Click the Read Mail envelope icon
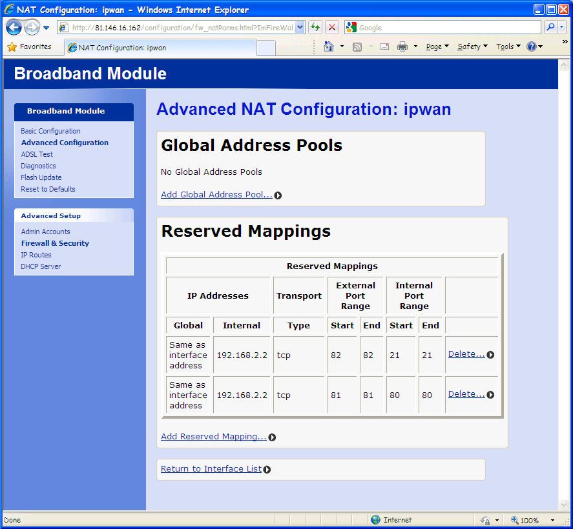This screenshot has height=529, width=573. click(384, 46)
